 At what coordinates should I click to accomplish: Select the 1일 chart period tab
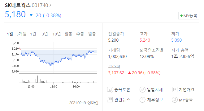click(x=10, y=34)
